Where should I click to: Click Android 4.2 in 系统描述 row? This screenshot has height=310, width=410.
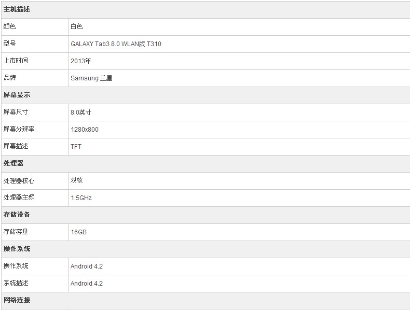tap(87, 284)
